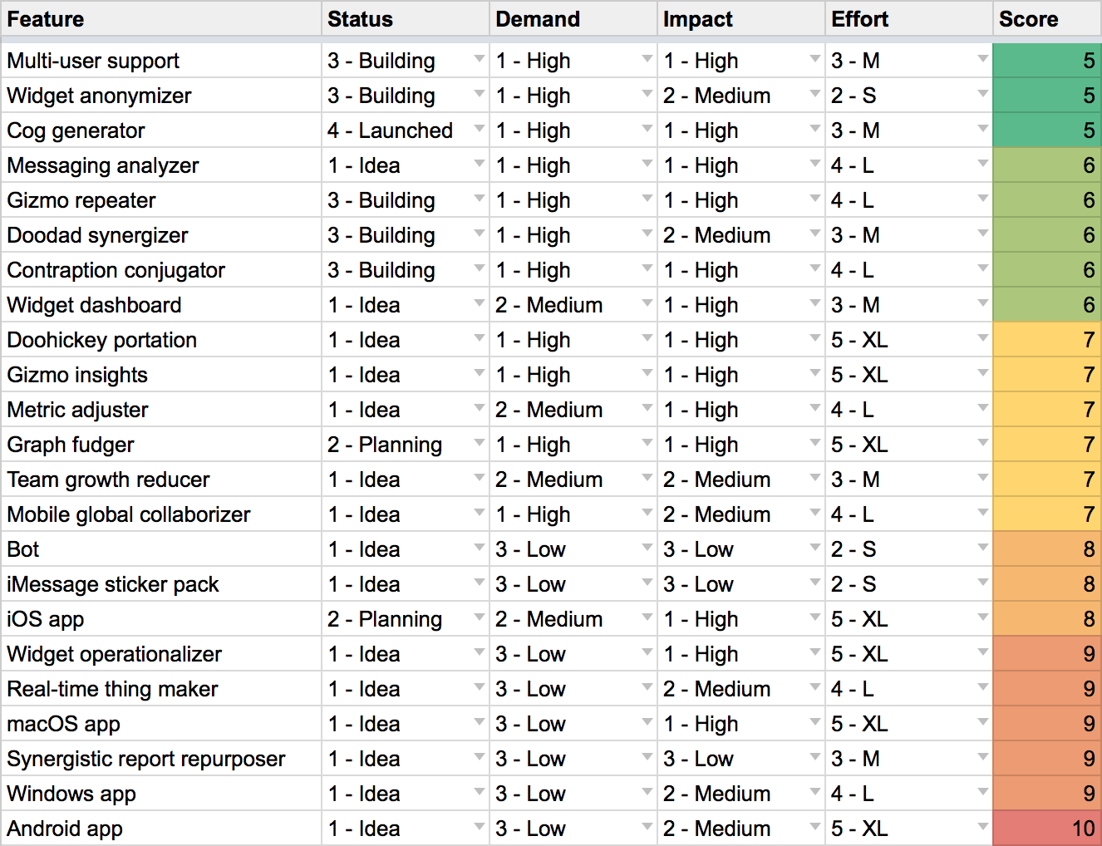Open Impact dropdown for Doodad synergizer
1102x846 pixels.
[814, 234]
